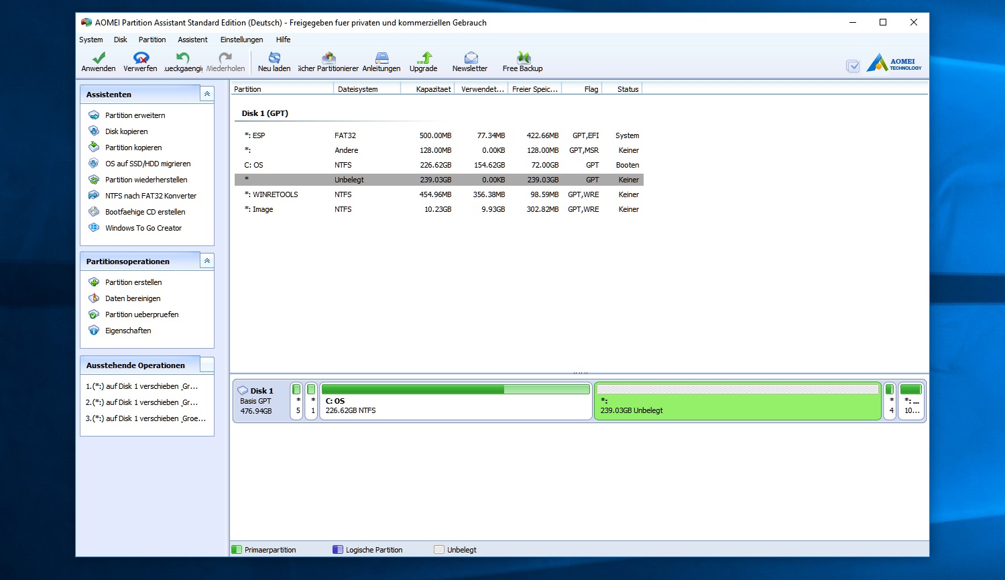Viewport: 1005px width, 580px height.
Task: Run Partition ueberpruefen
Action: (x=141, y=314)
